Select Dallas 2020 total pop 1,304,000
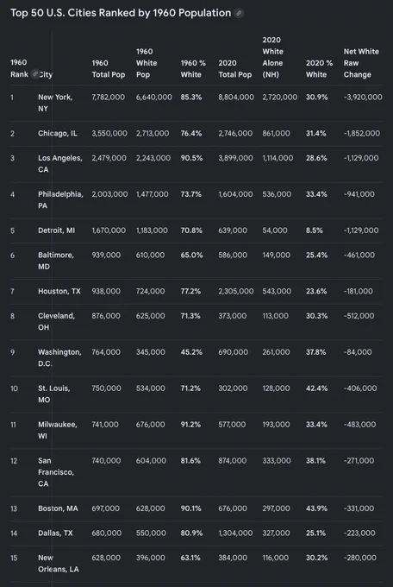 pyautogui.click(x=235, y=533)
